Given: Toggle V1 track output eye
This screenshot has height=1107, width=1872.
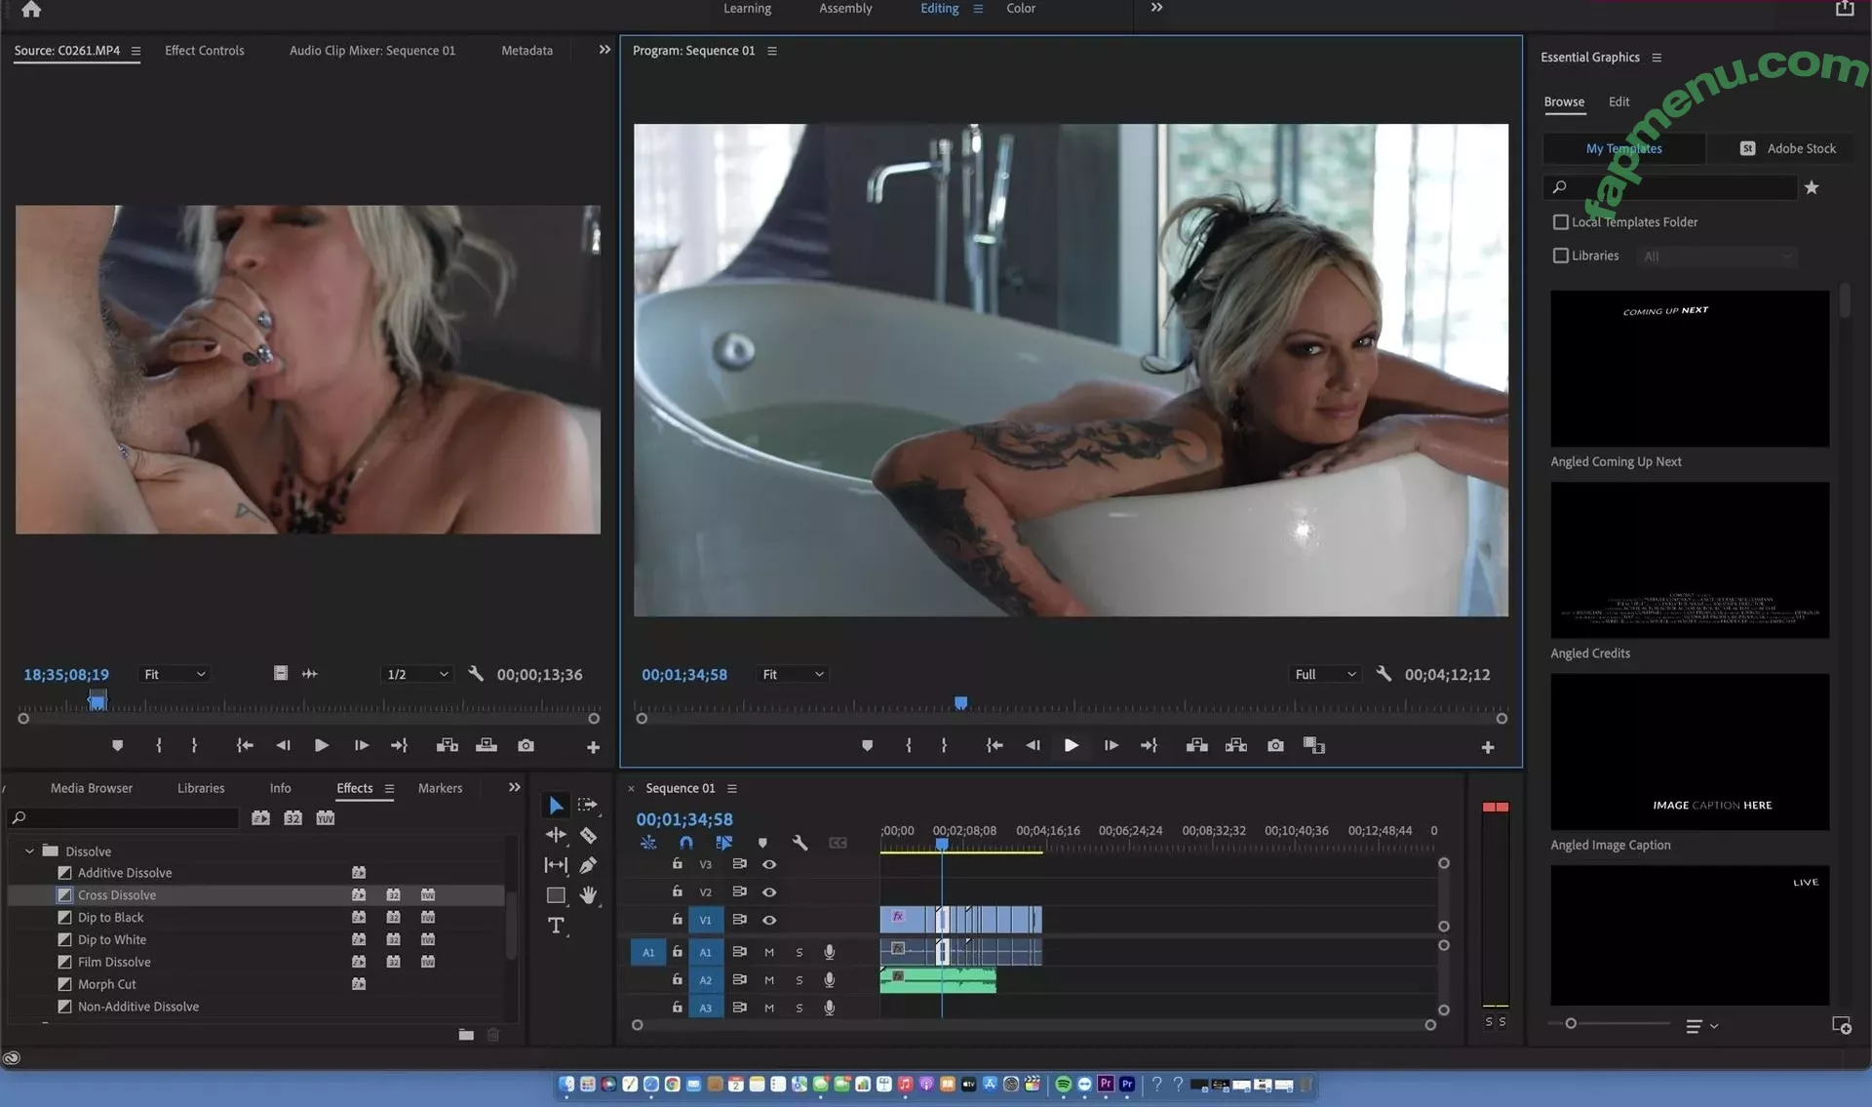Looking at the screenshot, I should [769, 920].
